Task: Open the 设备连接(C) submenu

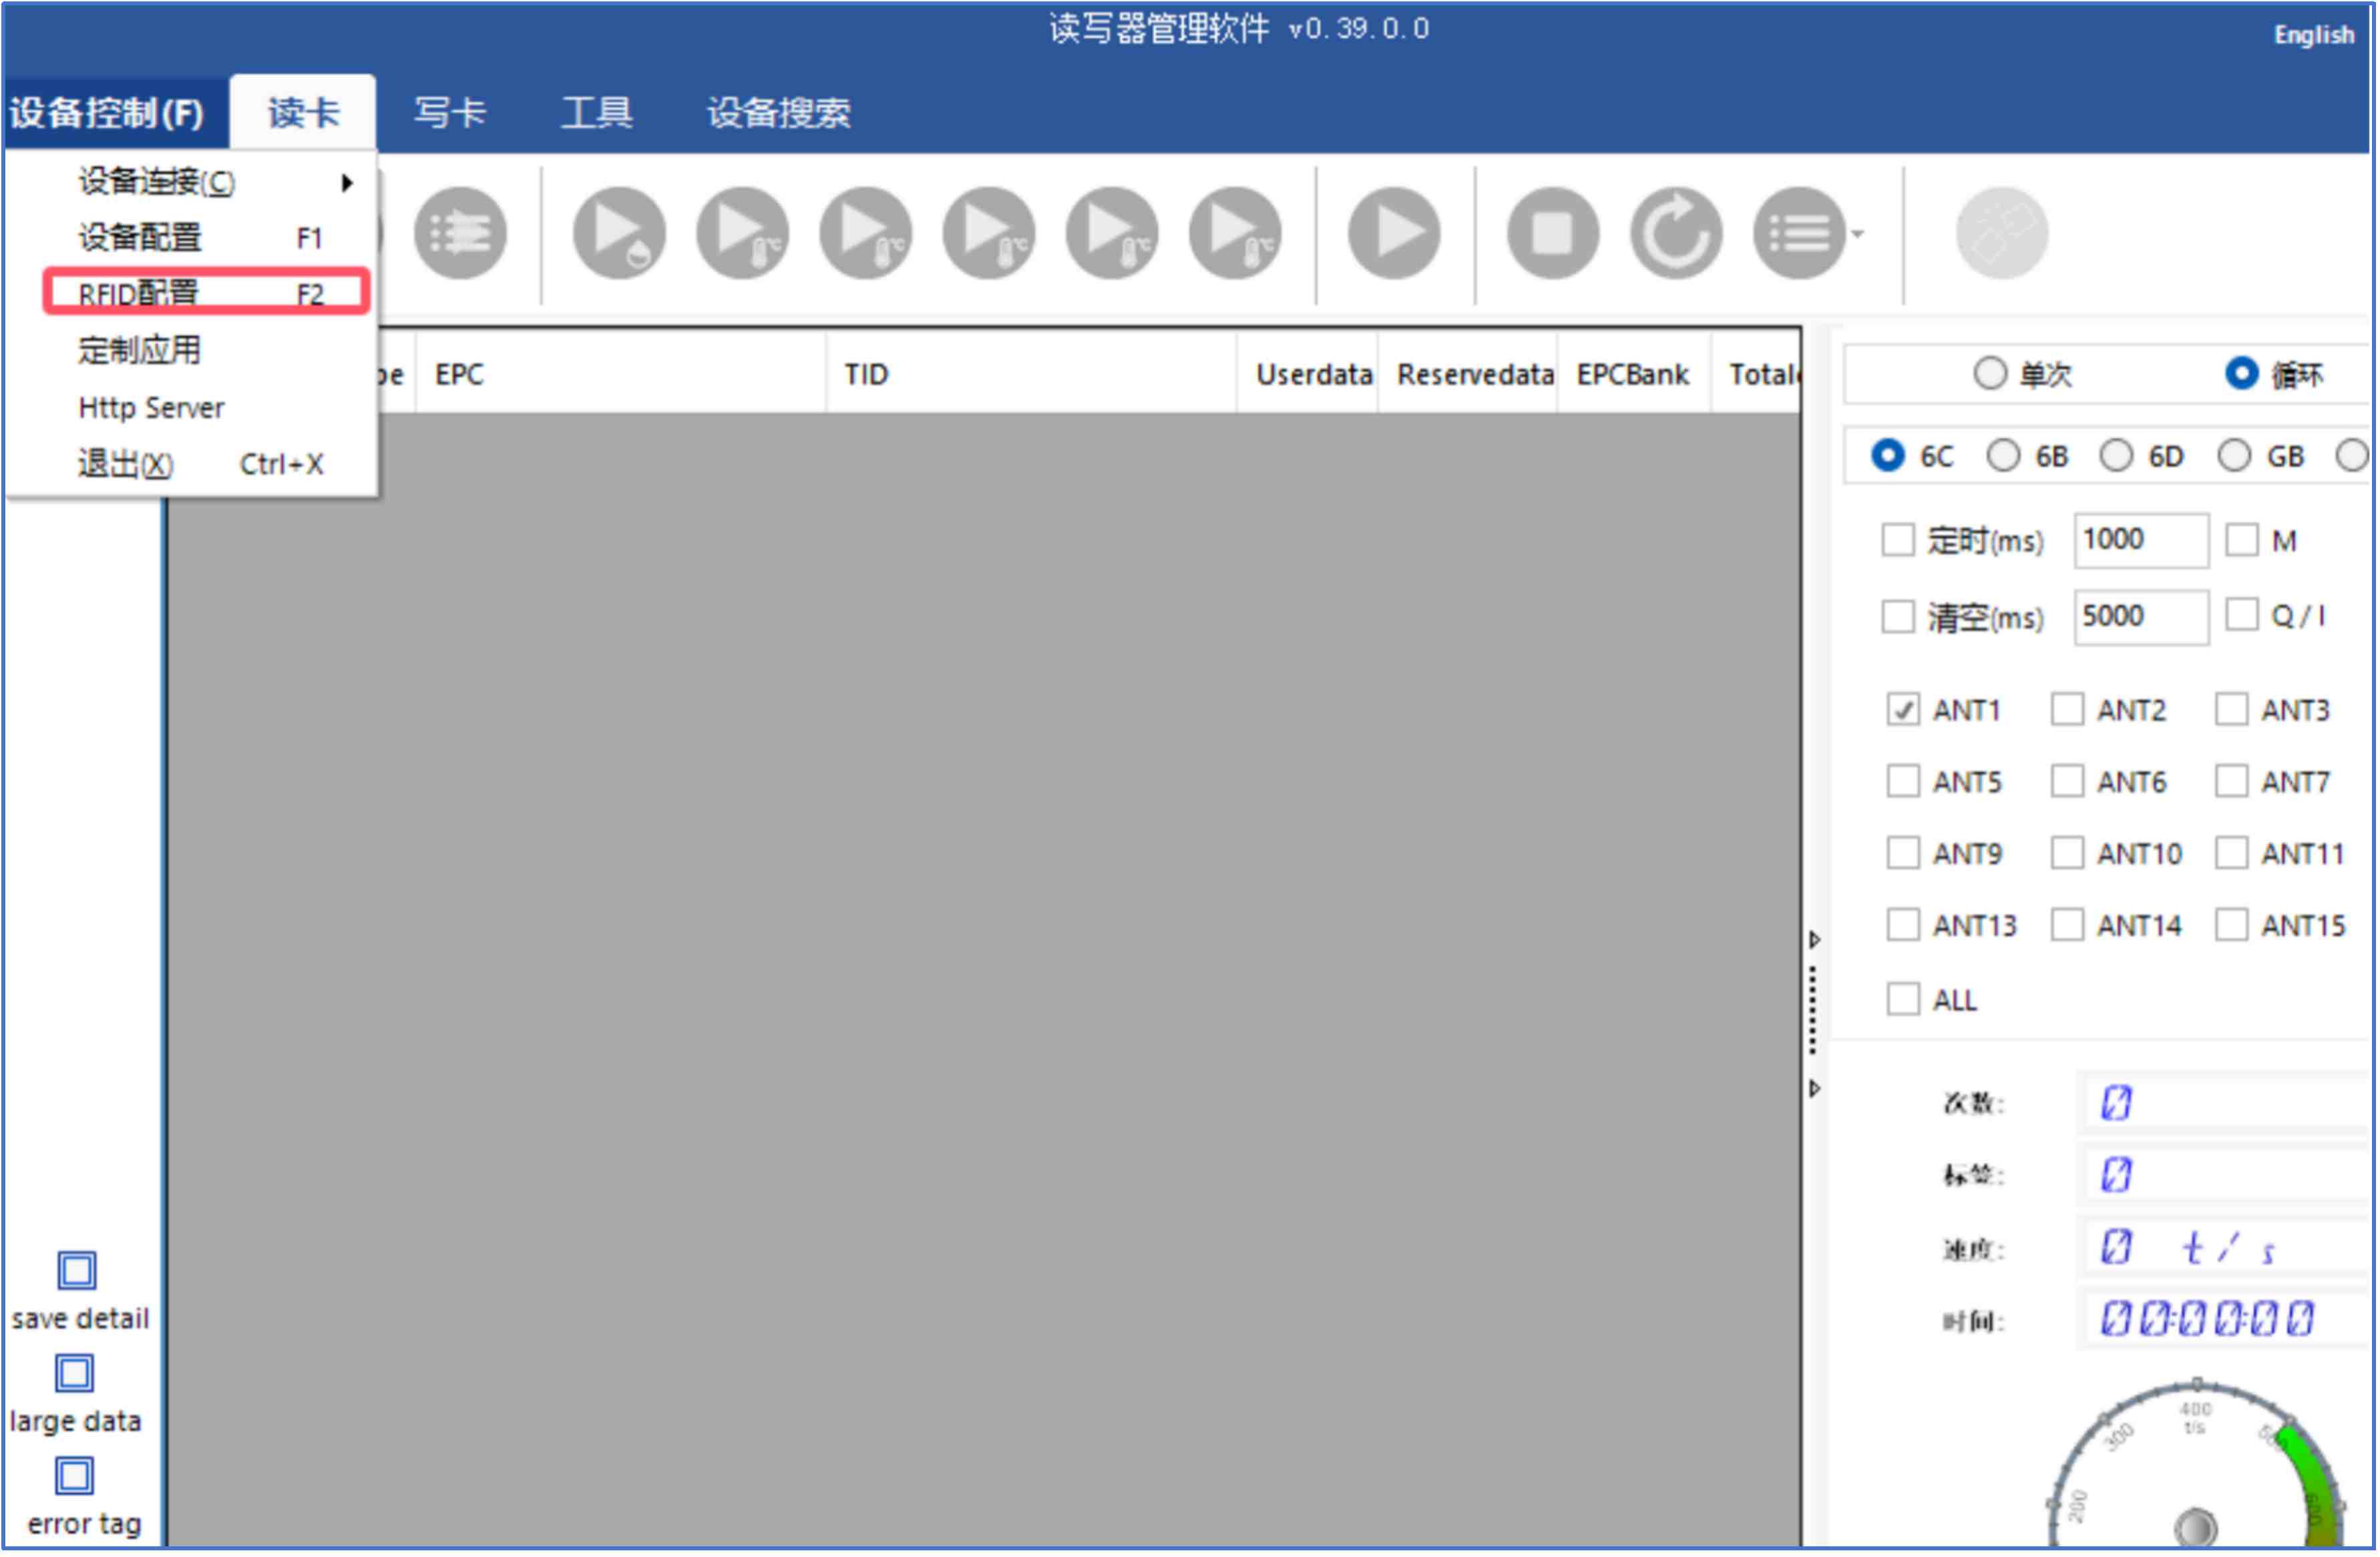Action: coord(155,181)
